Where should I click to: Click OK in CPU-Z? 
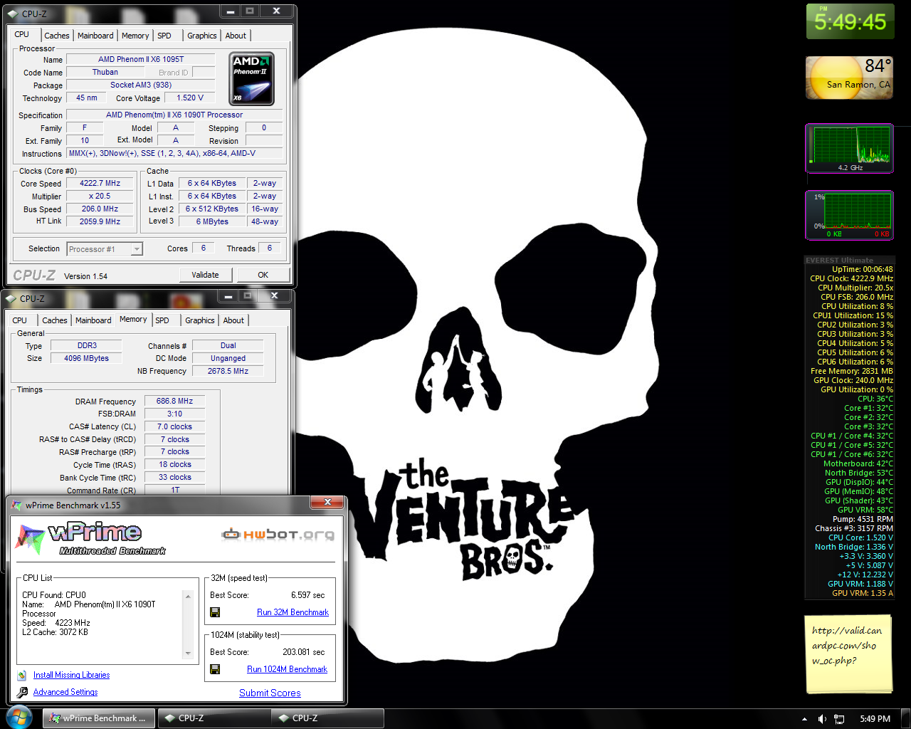point(263,275)
